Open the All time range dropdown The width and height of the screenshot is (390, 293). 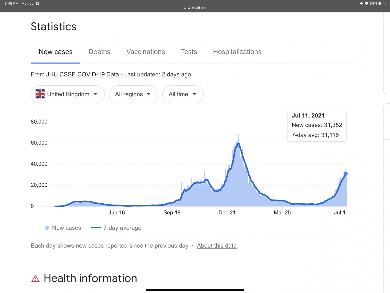click(183, 94)
